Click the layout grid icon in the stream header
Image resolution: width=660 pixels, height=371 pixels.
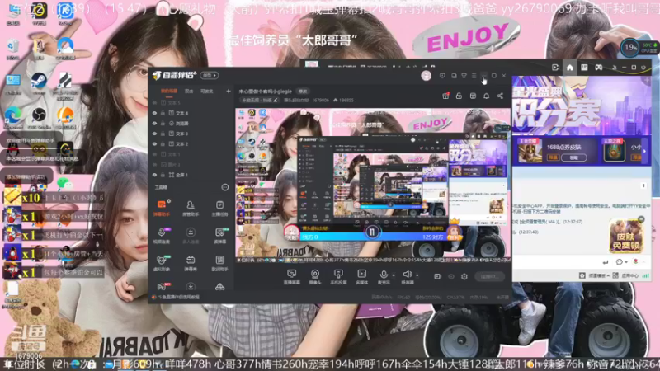(x=473, y=96)
